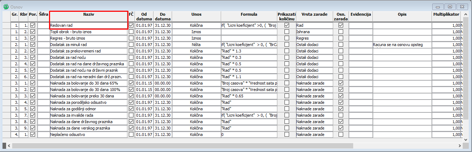The height and width of the screenshot is (152, 472).
Task: Select the Dodatak za minuli rad cell
Action: (88, 45)
